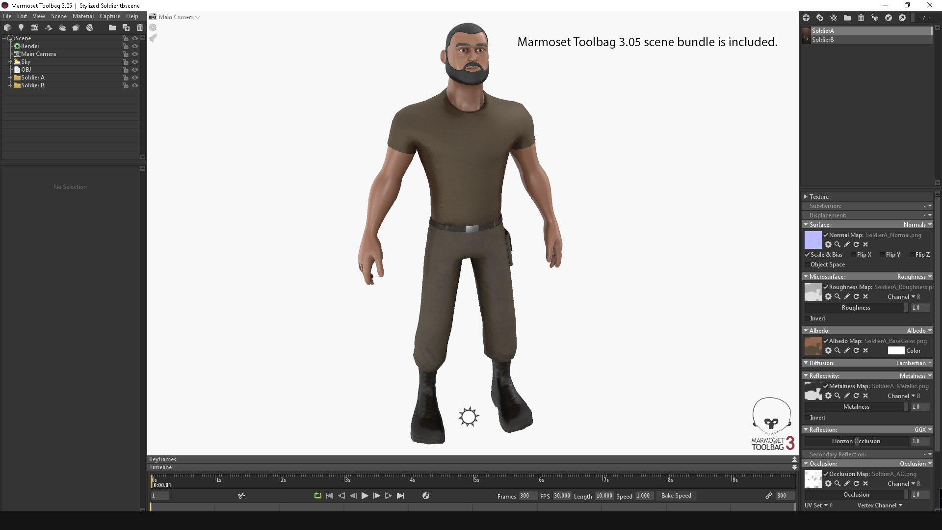942x530 pixels.
Task: Click the FPS input field
Action: tap(562, 496)
